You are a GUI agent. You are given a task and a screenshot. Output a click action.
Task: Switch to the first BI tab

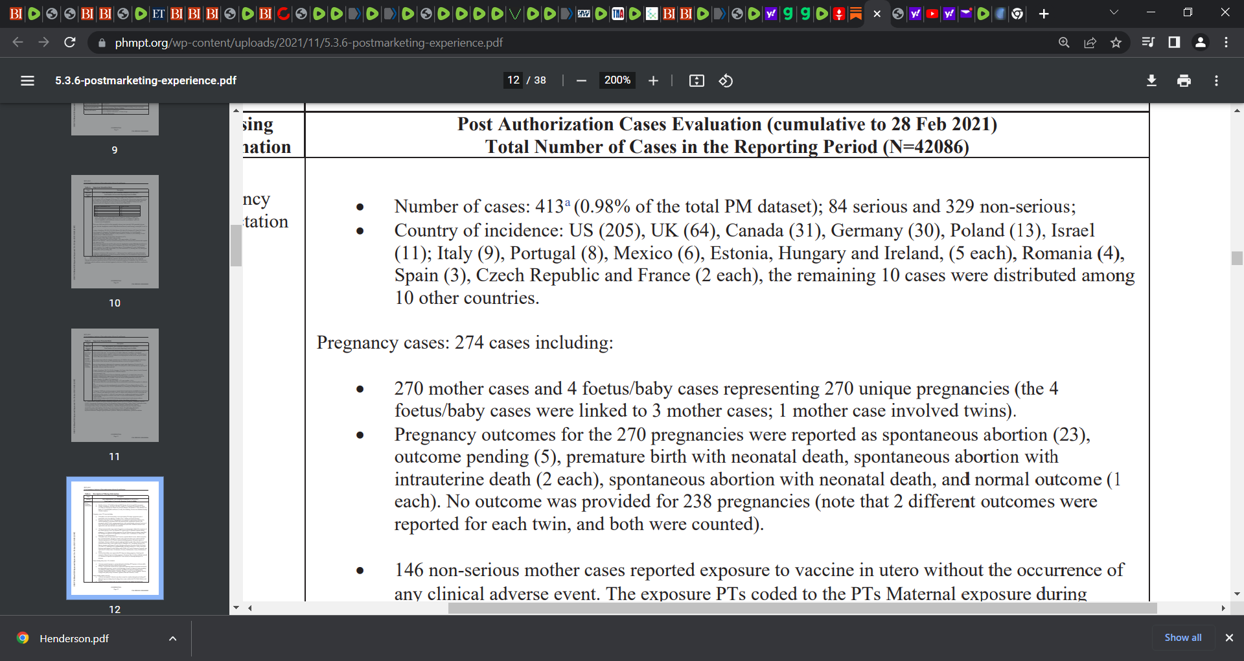coord(16,14)
